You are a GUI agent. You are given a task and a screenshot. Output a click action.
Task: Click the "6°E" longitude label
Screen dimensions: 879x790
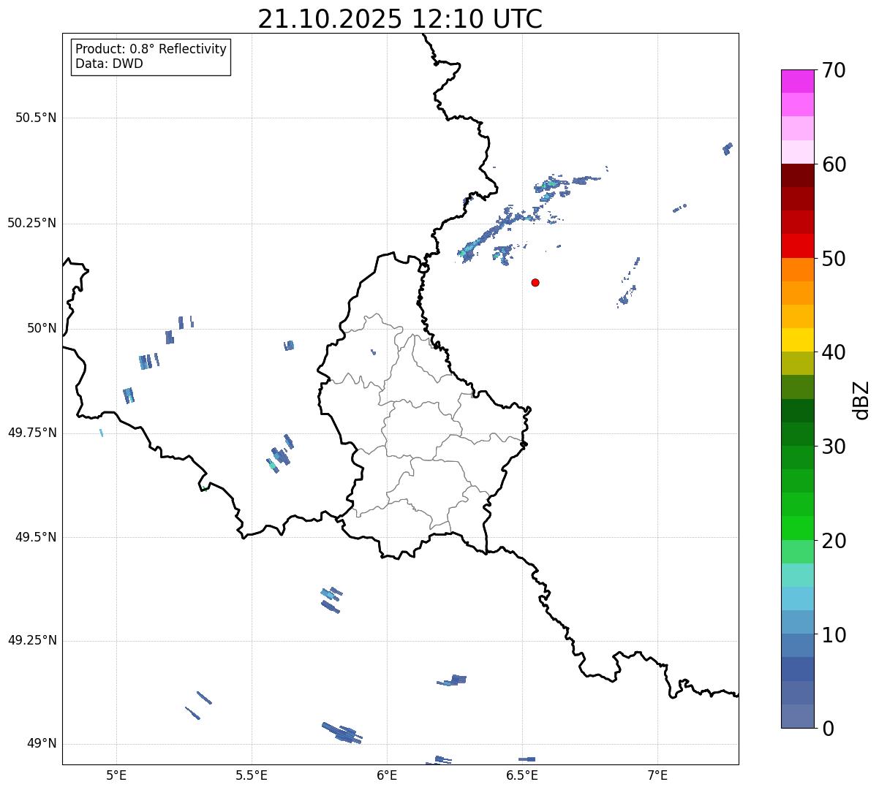coord(388,775)
